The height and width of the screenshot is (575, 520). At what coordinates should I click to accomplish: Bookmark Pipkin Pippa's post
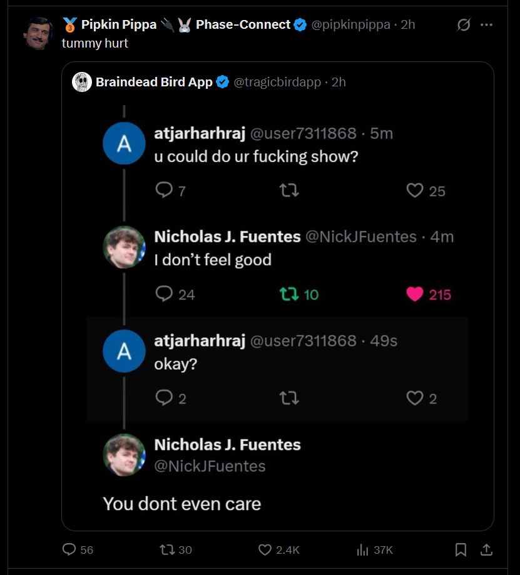[x=461, y=549]
